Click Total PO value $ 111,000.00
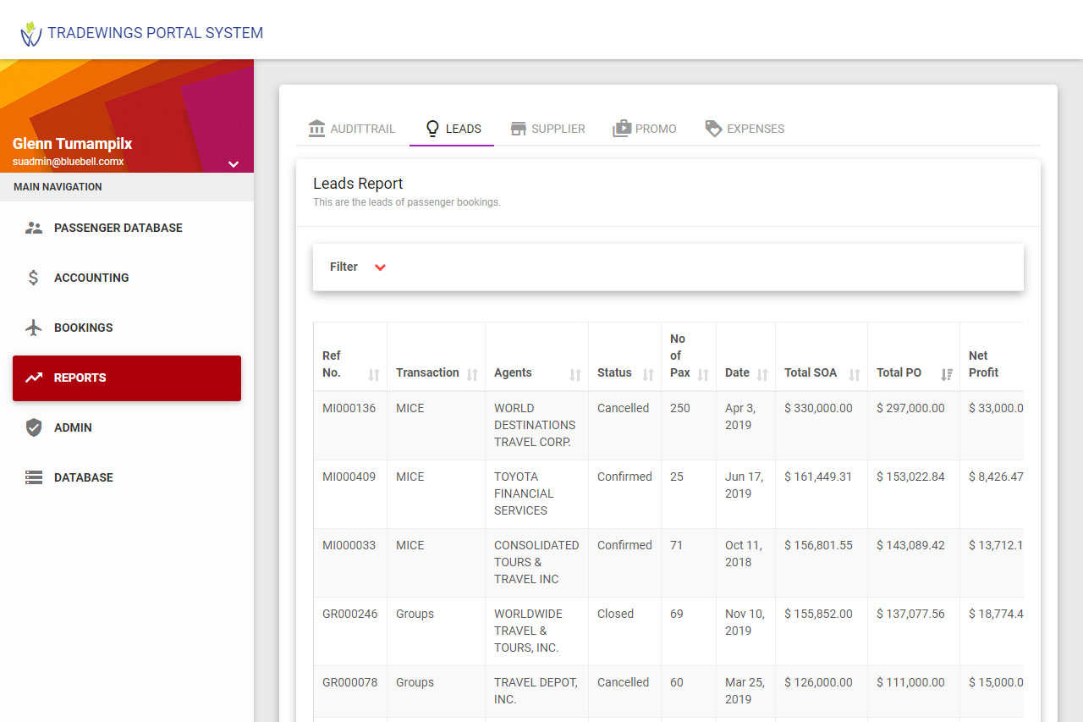1083x722 pixels. 910,682
